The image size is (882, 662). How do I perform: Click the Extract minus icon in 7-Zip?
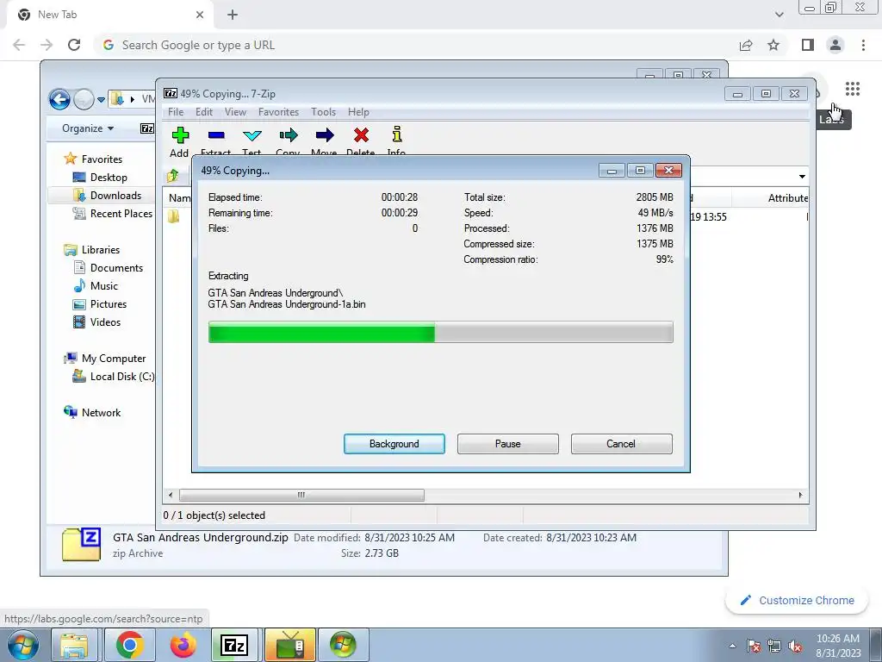click(x=216, y=135)
